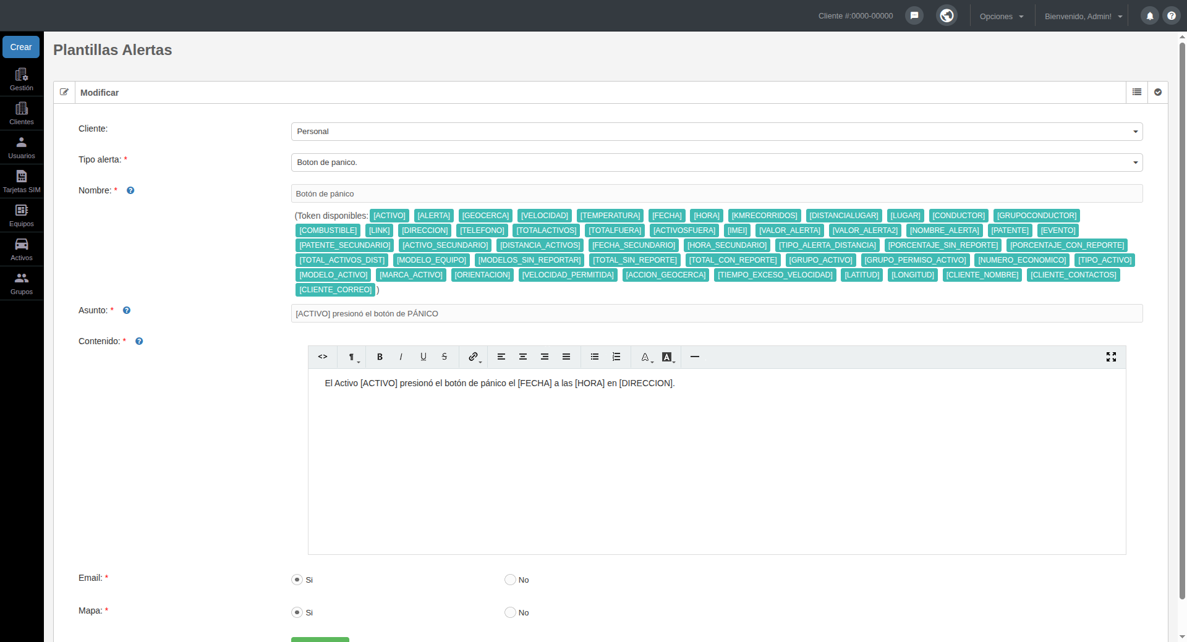Image resolution: width=1187 pixels, height=642 pixels.
Task: Insert ordered numbered list
Action: click(x=616, y=357)
